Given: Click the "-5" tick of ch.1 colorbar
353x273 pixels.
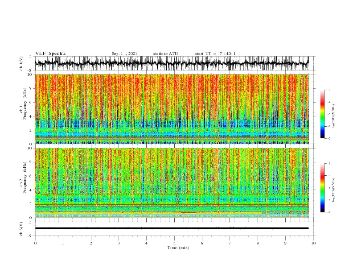Looking at the screenshot, I should click(x=328, y=114).
